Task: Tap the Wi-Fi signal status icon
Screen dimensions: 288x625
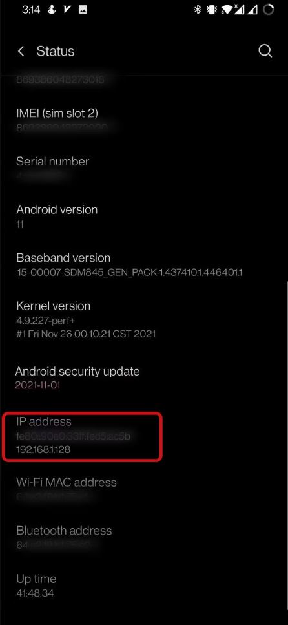Action: [226, 10]
